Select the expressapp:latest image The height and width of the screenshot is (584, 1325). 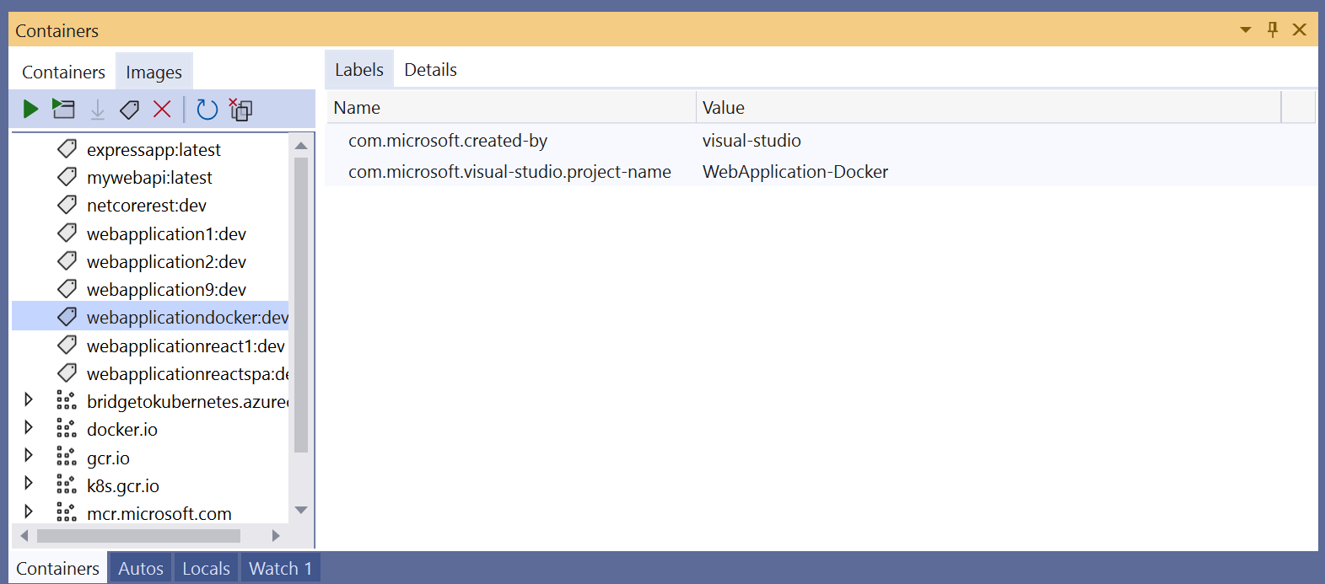click(x=153, y=150)
